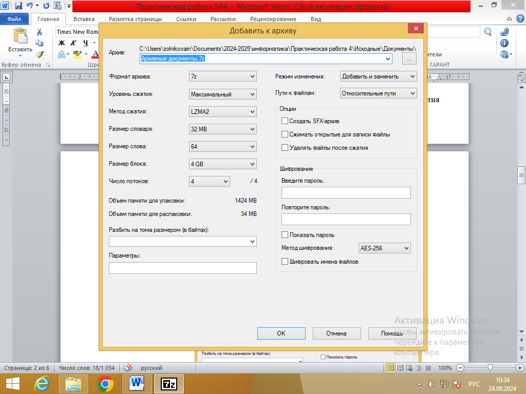Click the spelling check icon in Word's status bar
The height and width of the screenshot is (394, 526).
[x=128, y=368]
